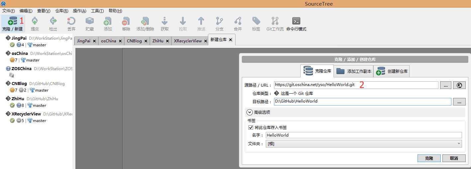Screen dimensions: 471x169
Task: Click the Add/Remove (添加/删除) toolbar icon
Action: [x=145, y=21]
